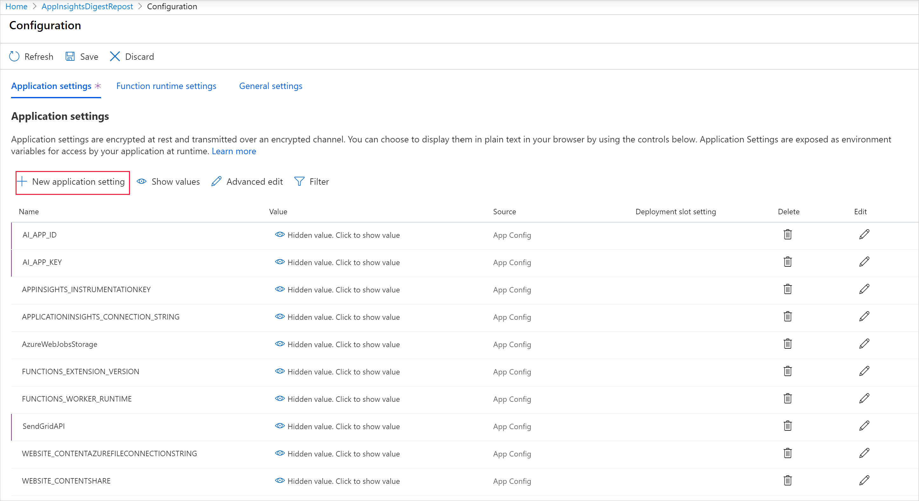Click the Refresh toolbar button
This screenshot has width=919, height=501.
click(31, 56)
